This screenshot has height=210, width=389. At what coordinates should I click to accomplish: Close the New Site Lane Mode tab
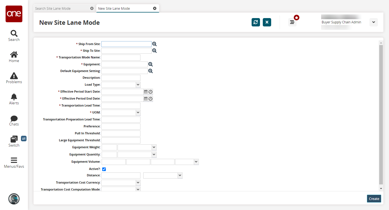tap(155, 8)
